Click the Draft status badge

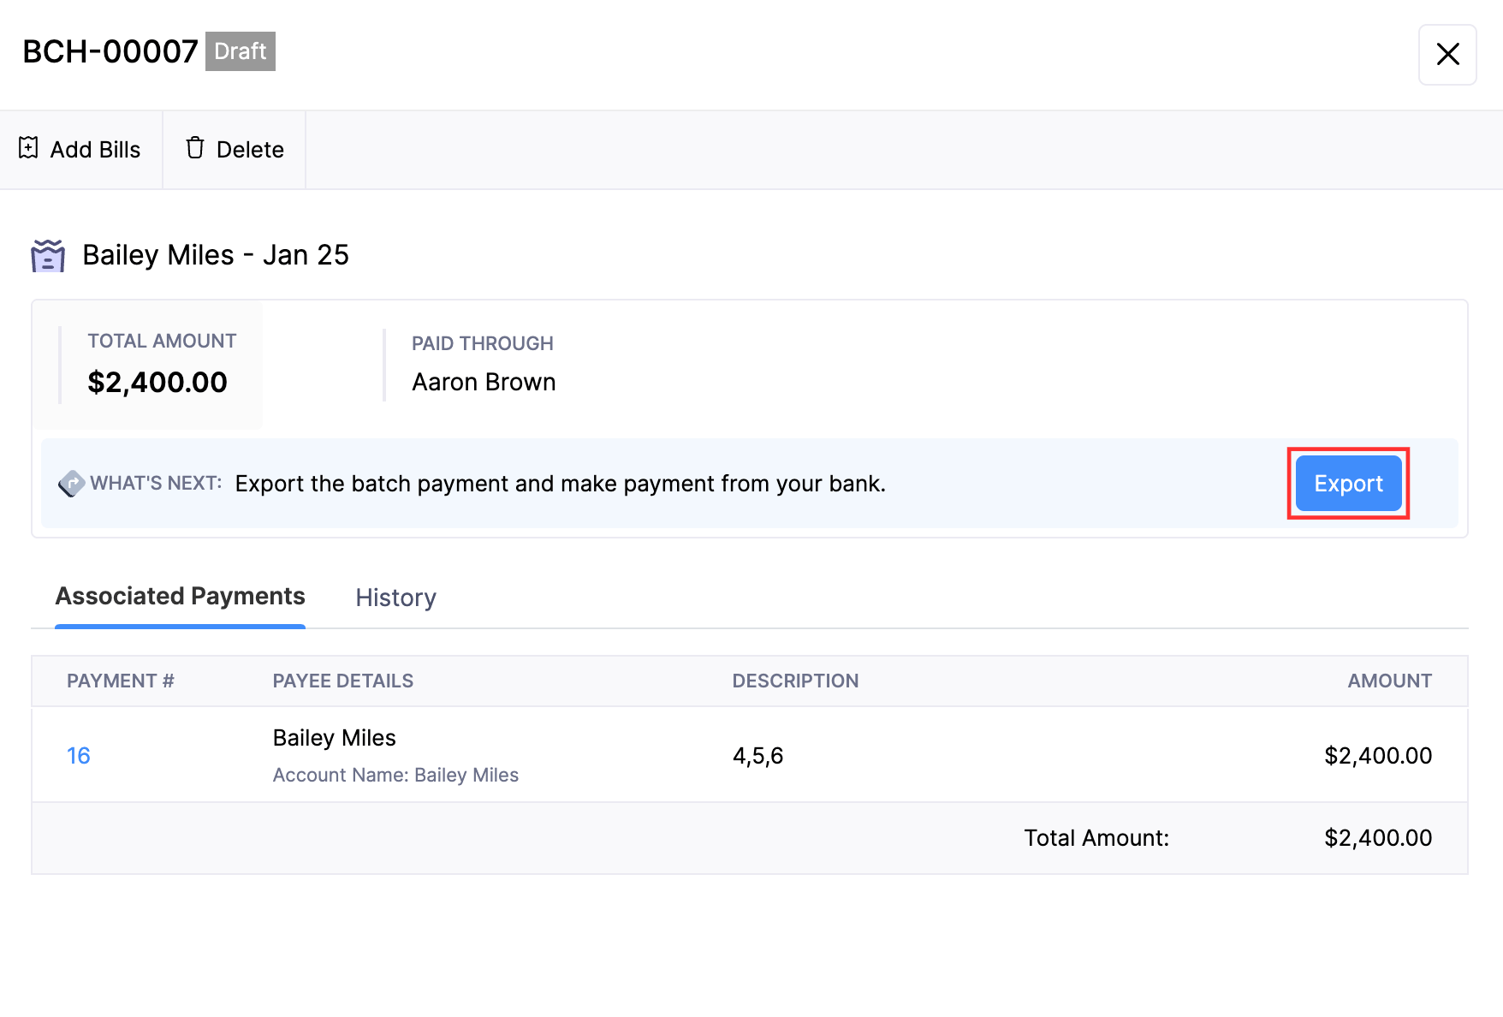pyautogui.click(x=241, y=51)
